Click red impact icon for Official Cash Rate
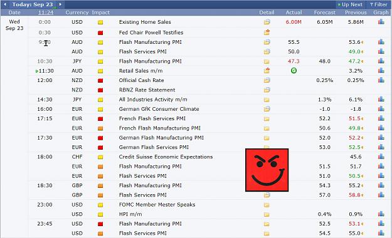Image resolution: width=392 pixels, height=238 pixels. click(100, 80)
